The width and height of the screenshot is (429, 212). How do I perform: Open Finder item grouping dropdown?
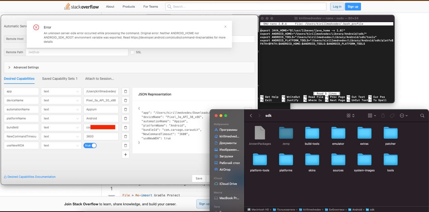(372, 115)
